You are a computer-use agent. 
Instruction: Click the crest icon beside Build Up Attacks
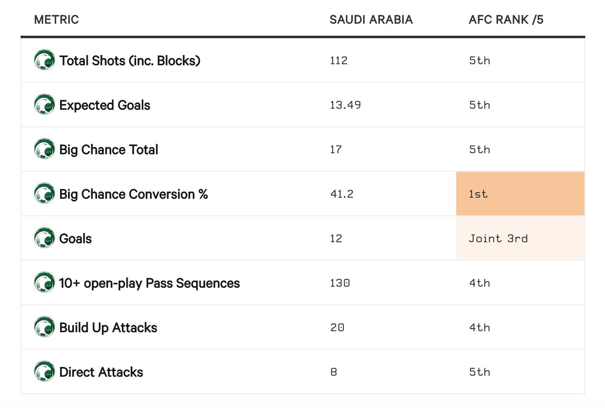pos(45,327)
